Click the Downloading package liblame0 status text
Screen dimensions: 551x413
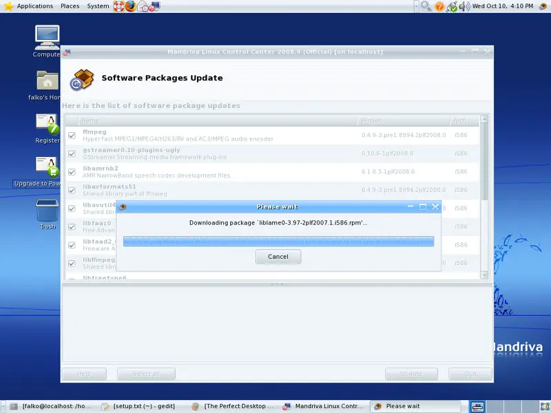coord(278,223)
